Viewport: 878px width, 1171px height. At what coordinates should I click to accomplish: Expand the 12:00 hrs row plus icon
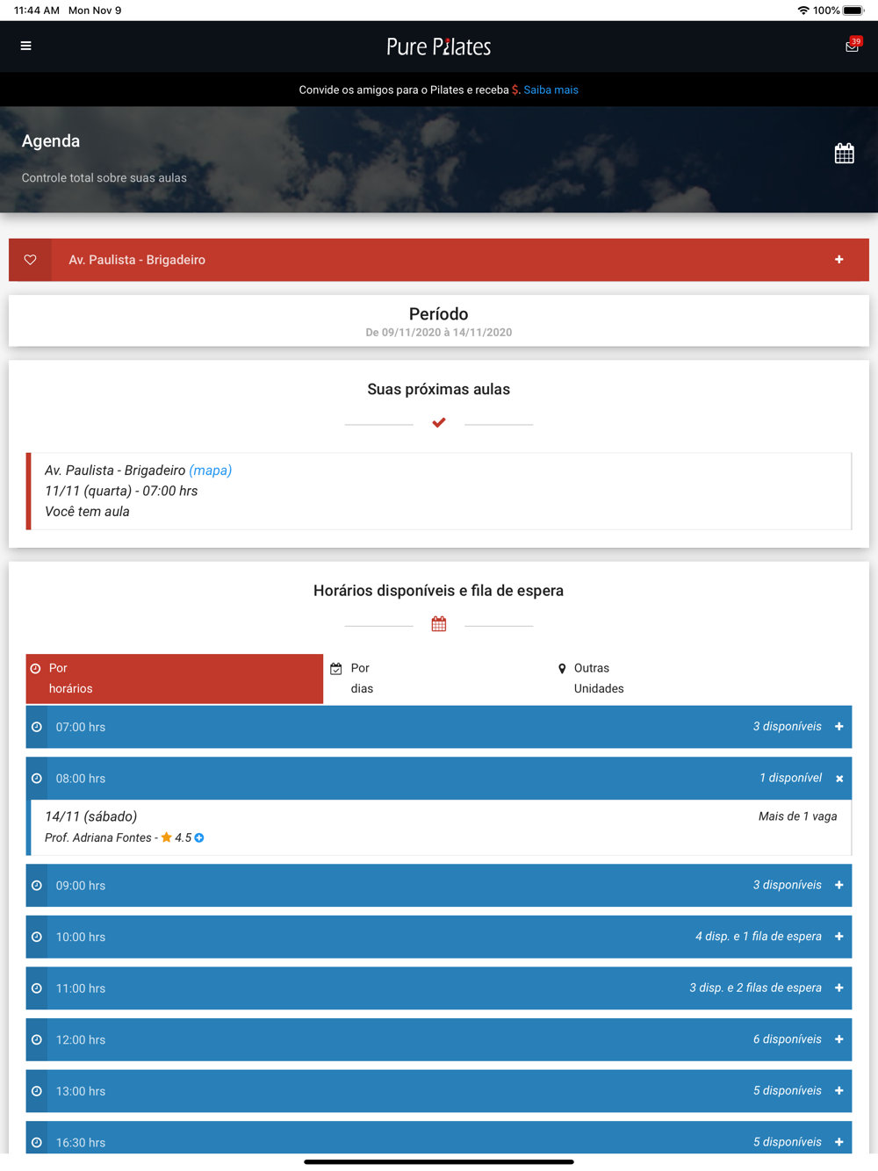(x=839, y=1039)
